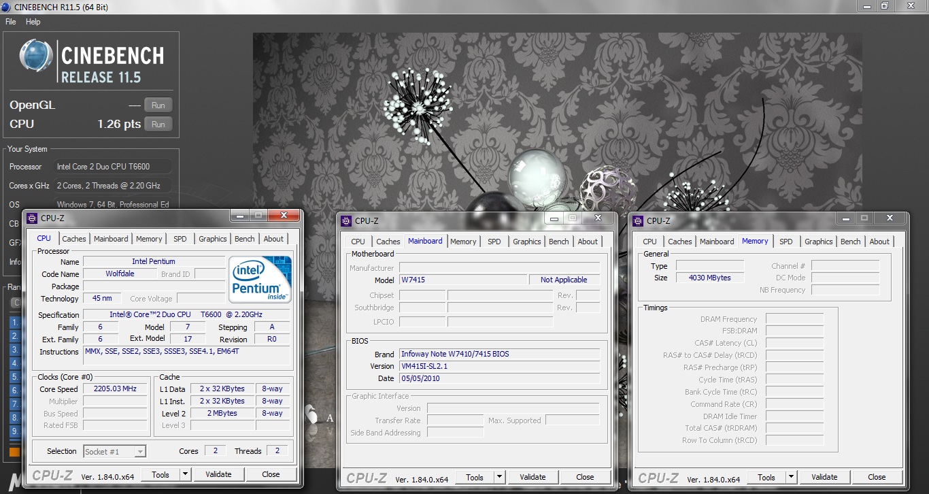Image resolution: width=929 pixels, height=494 pixels.
Task: Click the Processor field Intel Core 2 Duo T6600 in Cinebench
Action: tap(112, 167)
